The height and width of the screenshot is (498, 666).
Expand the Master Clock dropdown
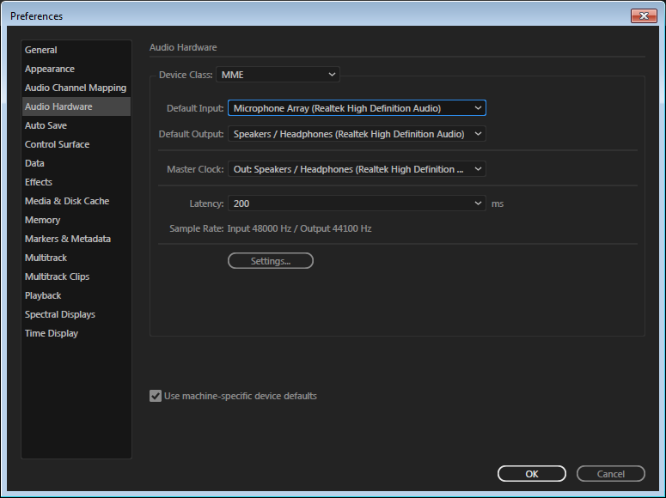coord(357,169)
